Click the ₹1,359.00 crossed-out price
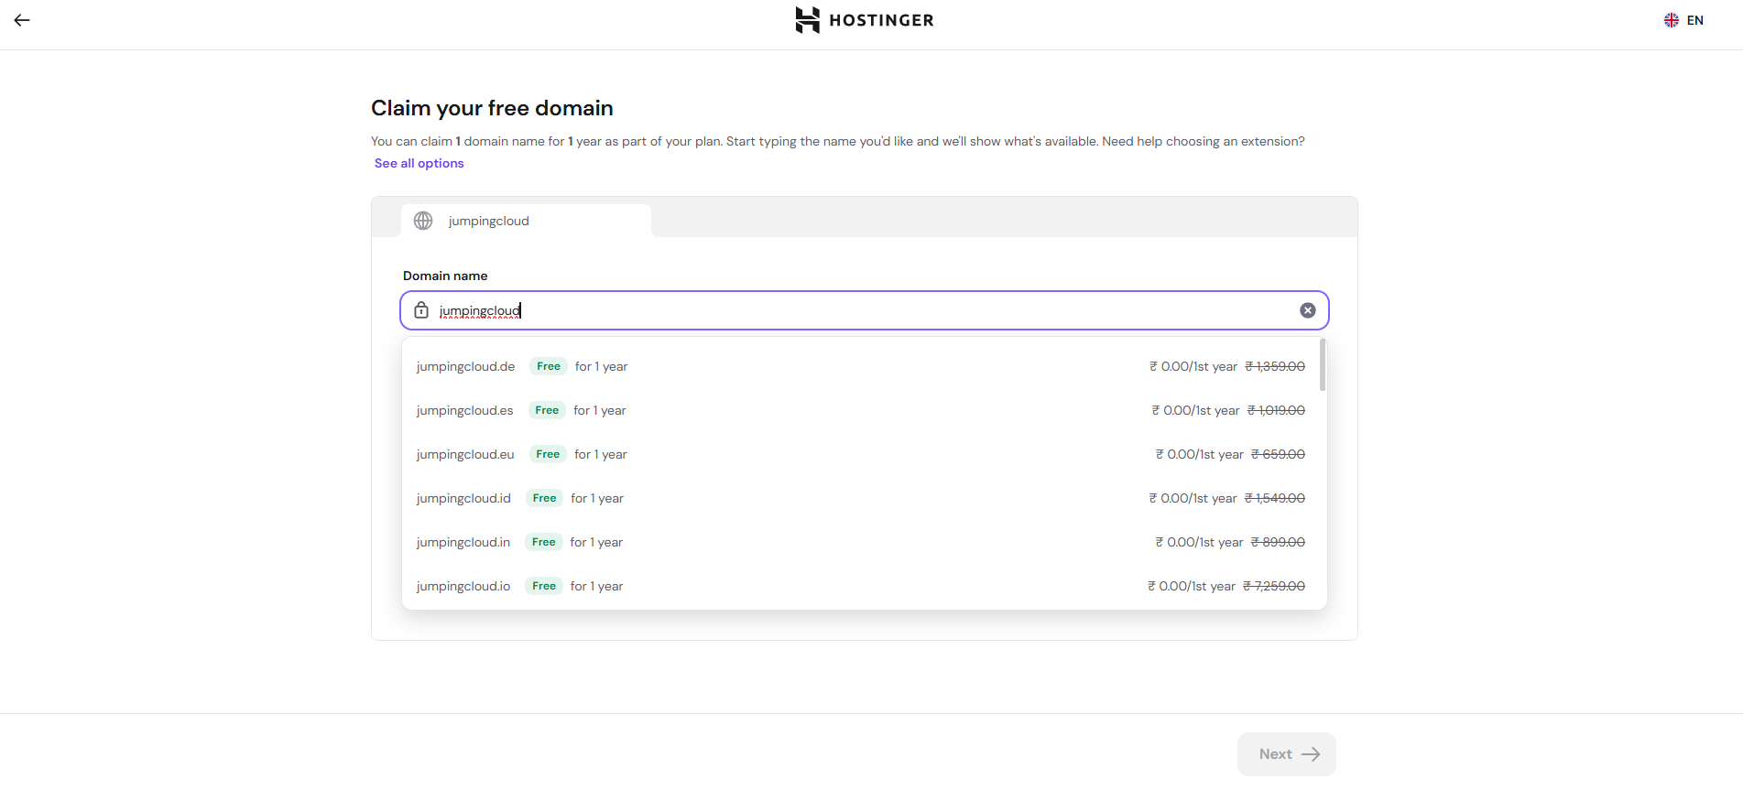Viewport: 1743px width, 790px height. tap(1275, 366)
